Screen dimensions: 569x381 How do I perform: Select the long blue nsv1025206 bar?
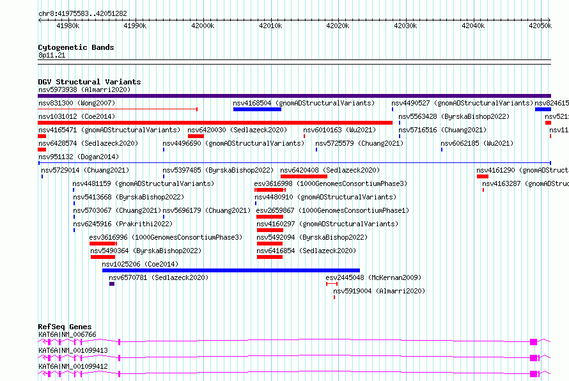[231, 270]
